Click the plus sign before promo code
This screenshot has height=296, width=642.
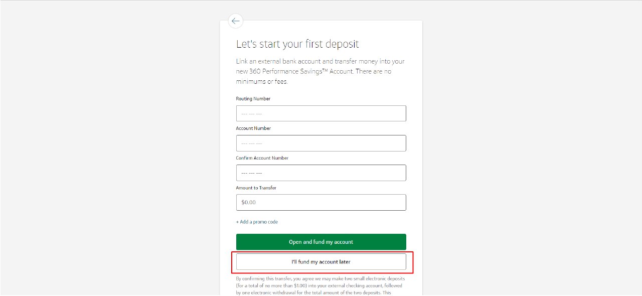coord(237,222)
